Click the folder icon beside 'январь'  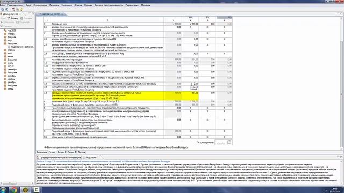pos(5,34)
